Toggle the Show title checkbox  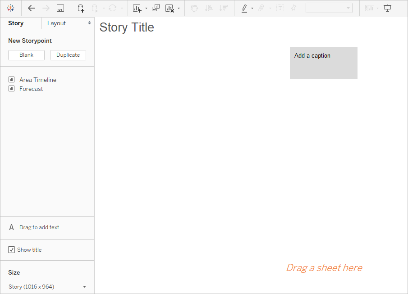pos(11,250)
